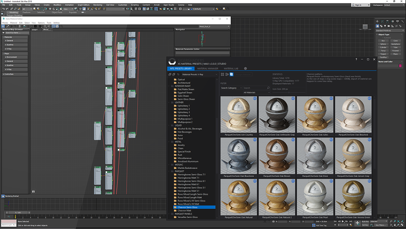Open the Standard Primitives dropdown

tap(389, 30)
